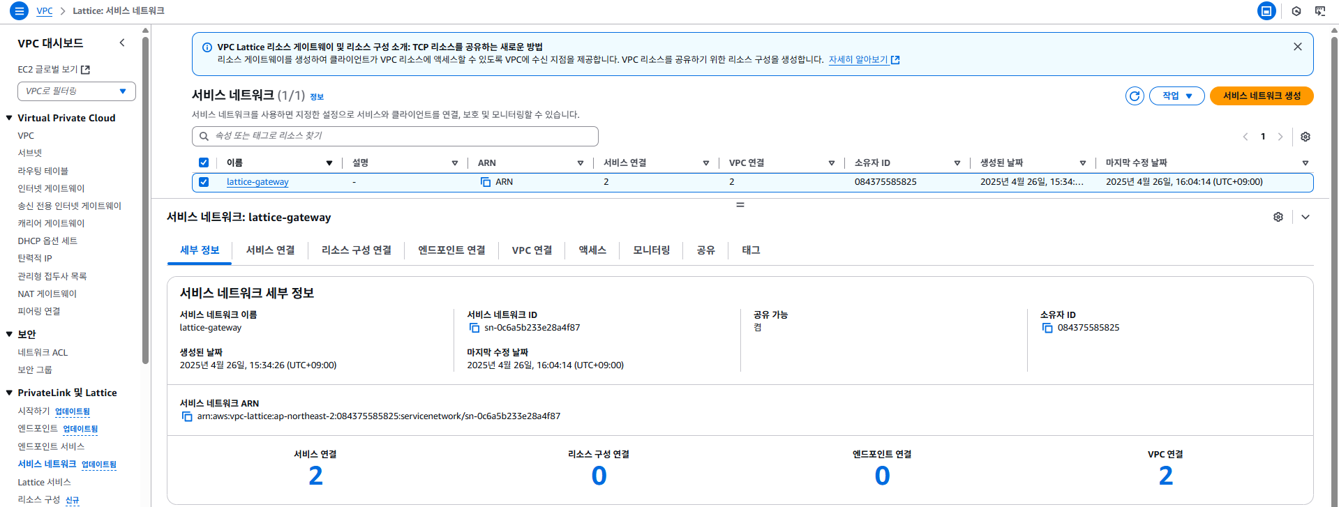Switch to the 태그 tab

751,250
